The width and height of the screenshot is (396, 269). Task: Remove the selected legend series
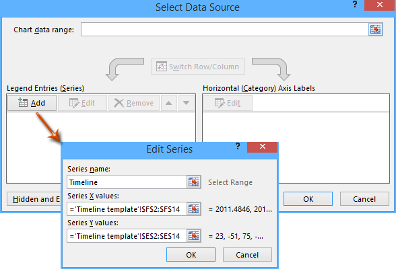click(134, 103)
